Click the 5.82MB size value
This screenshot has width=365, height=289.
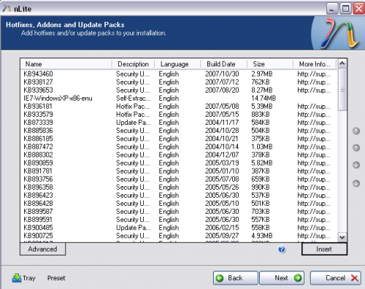click(x=262, y=163)
